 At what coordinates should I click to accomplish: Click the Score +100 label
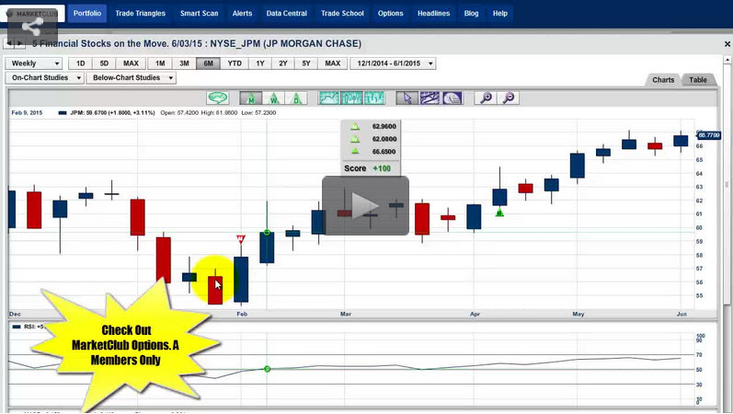tap(368, 168)
